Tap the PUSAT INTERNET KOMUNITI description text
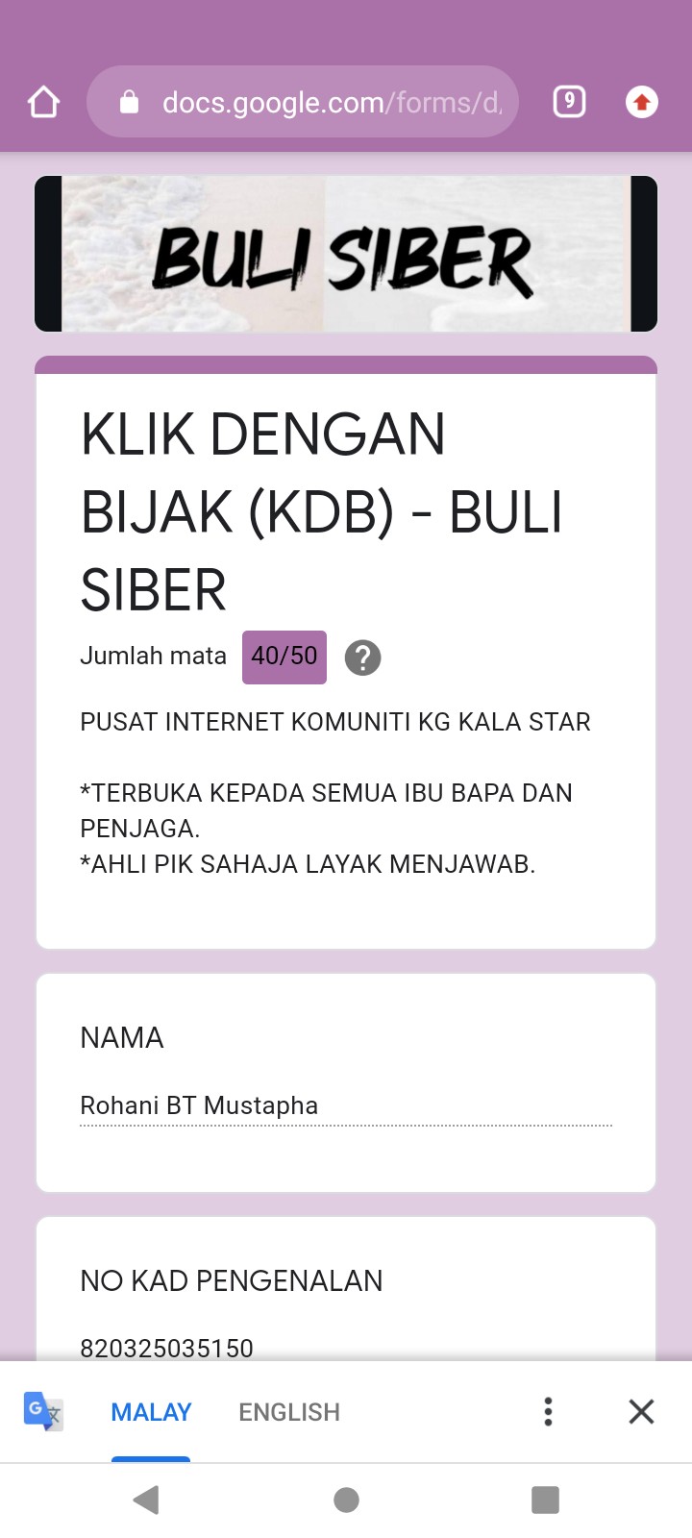Screen dimensions: 692x1538 coord(334,722)
